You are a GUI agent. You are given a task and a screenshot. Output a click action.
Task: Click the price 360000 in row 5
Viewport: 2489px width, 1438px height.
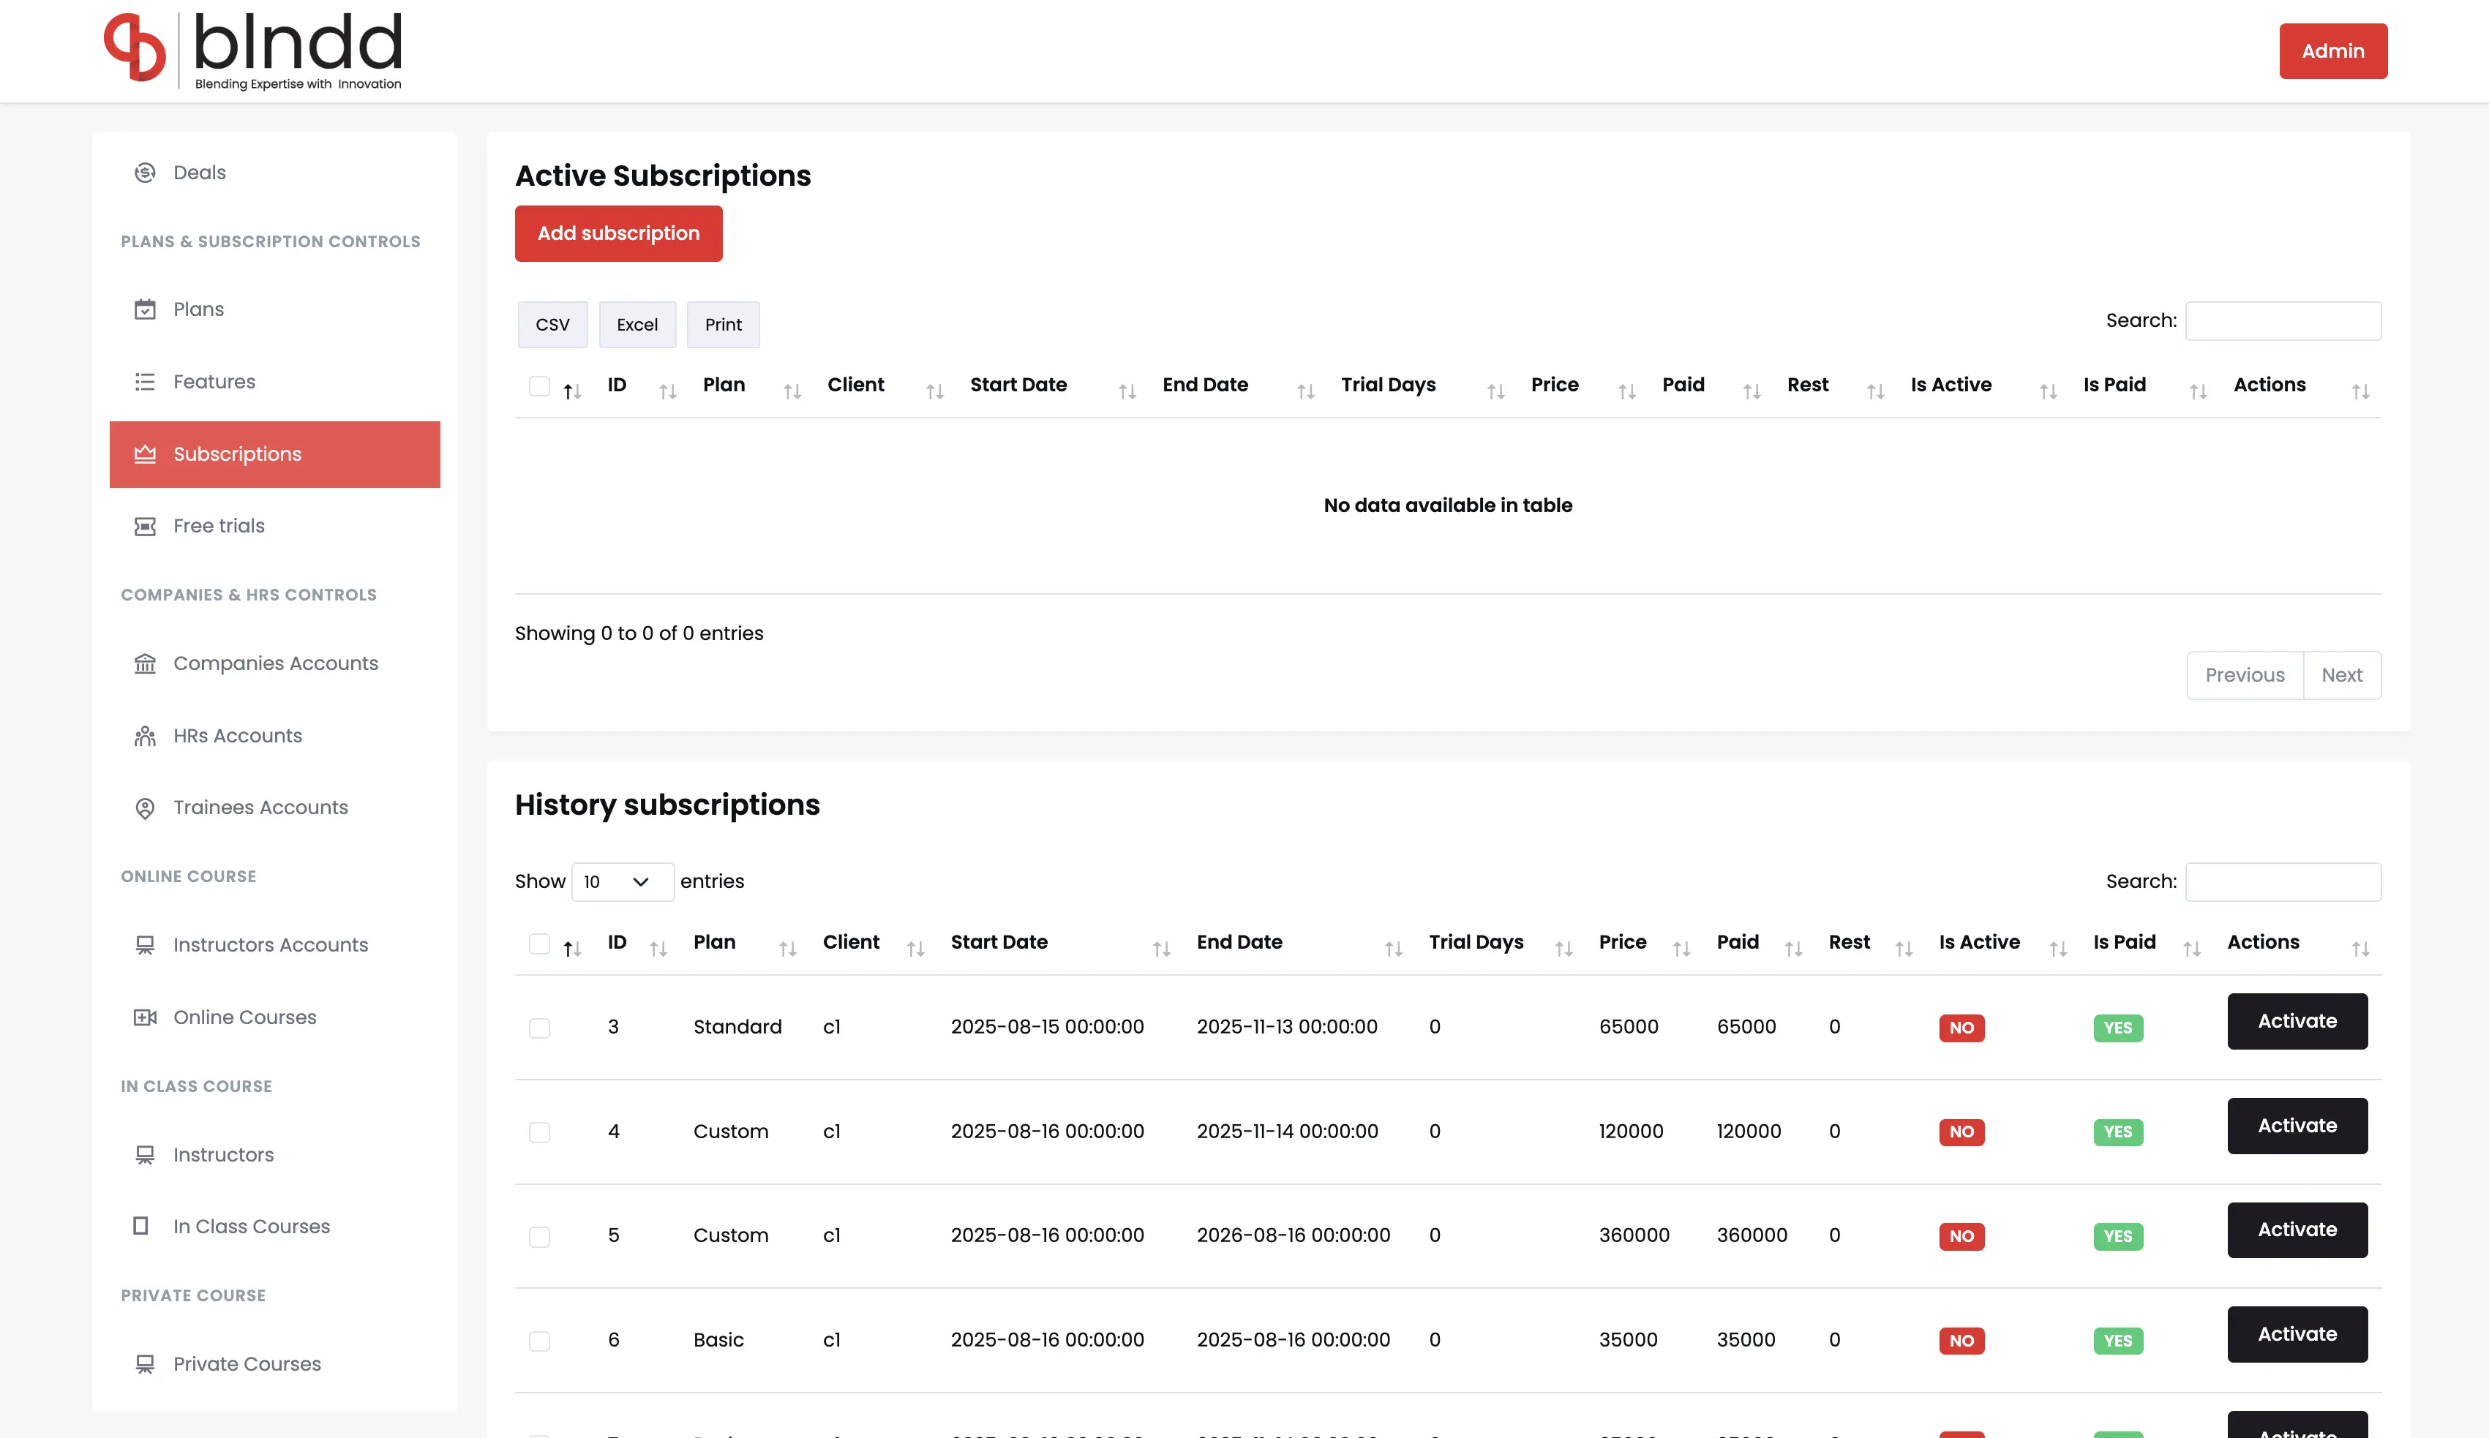tap(1634, 1235)
